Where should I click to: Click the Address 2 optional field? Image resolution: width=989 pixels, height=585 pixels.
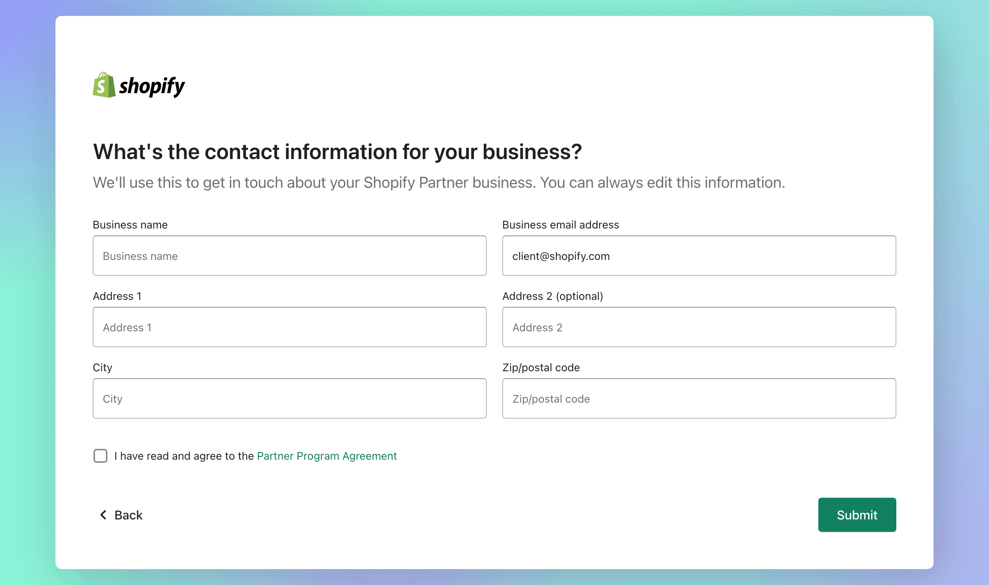point(699,327)
